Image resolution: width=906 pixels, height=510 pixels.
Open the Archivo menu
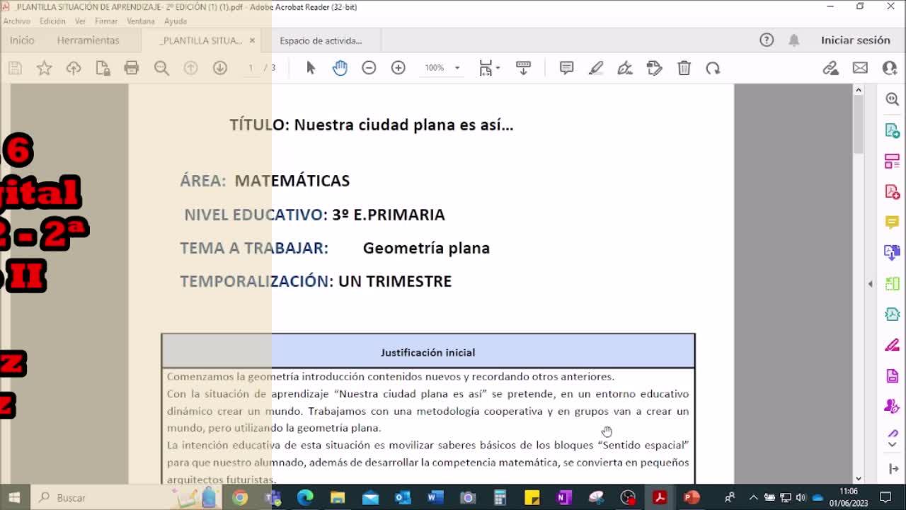[x=16, y=21]
